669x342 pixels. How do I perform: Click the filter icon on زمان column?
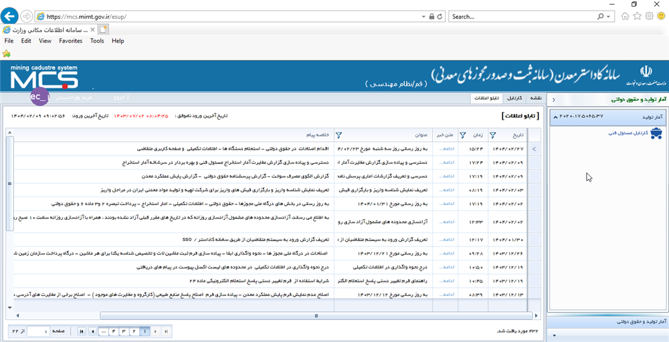[x=462, y=134]
